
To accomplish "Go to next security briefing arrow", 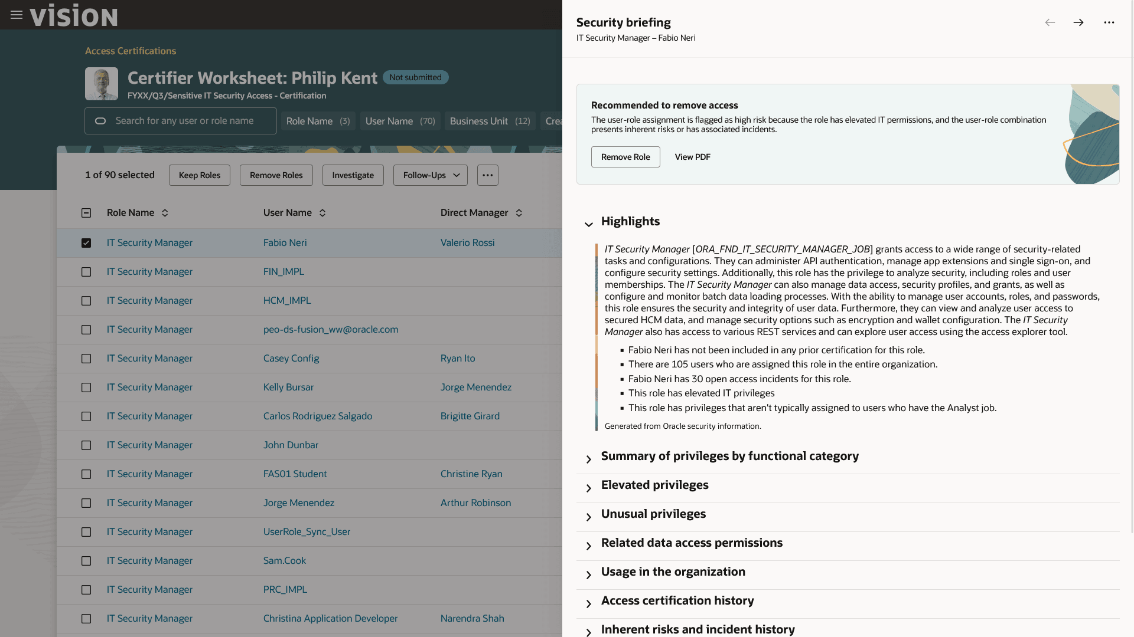I will 1078,22.
